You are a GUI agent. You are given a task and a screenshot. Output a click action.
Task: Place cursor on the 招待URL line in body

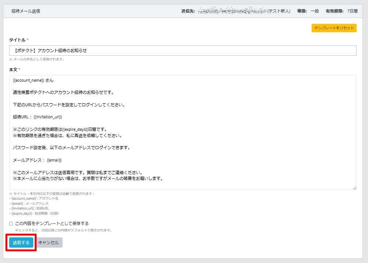coord(38,117)
